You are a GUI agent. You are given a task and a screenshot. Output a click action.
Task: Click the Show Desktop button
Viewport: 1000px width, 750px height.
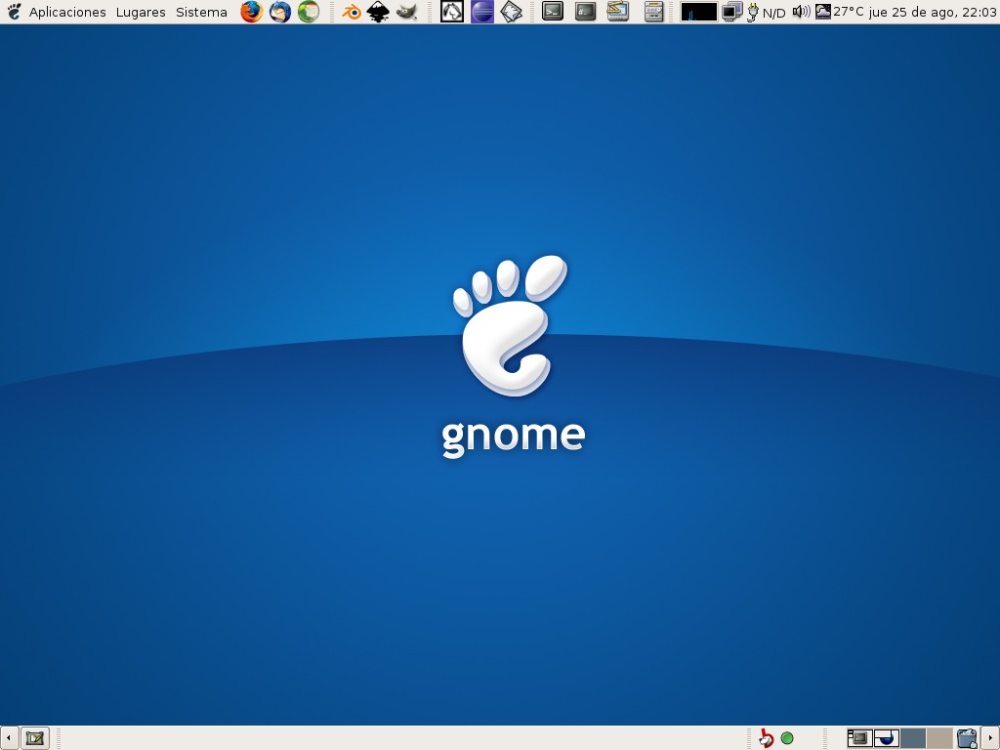(35, 738)
